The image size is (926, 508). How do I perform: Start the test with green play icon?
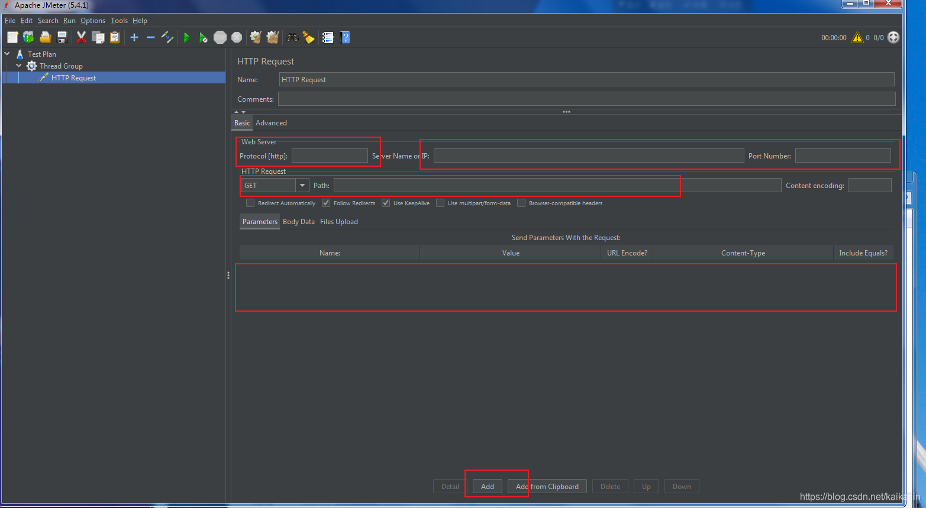pyautogui.click(x=187, y=37)
